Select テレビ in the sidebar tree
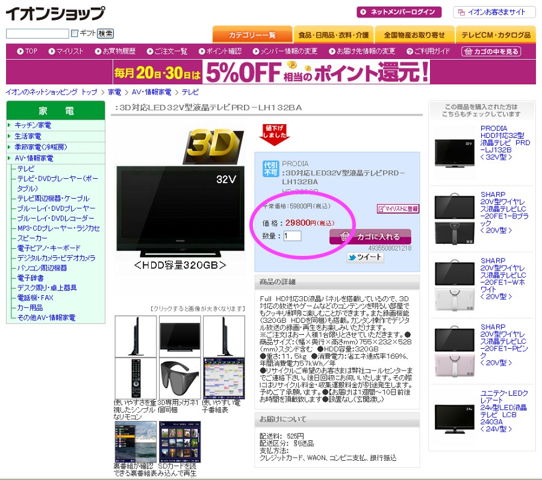The width and height of the screenshot is (542, 480). point(26,169)
